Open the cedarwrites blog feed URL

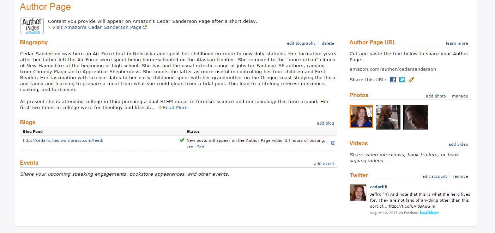[x=63, y=140]
